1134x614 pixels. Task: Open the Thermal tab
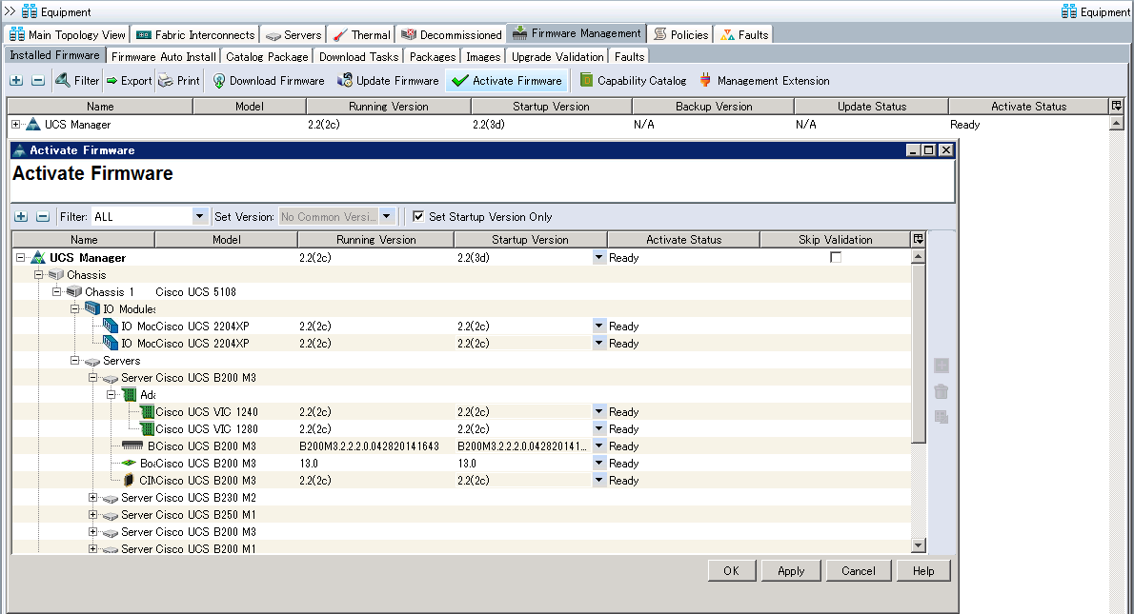point(361,34)
